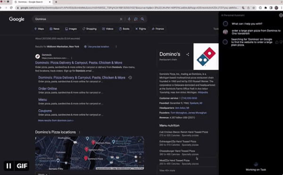Screen dimensions: 283x175
Task: Share the Domino's knowledge panel
Action: [188, 55]
